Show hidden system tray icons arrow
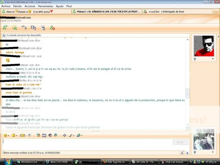This screenshot has height=165, width=220. click(x=191, y=162)
